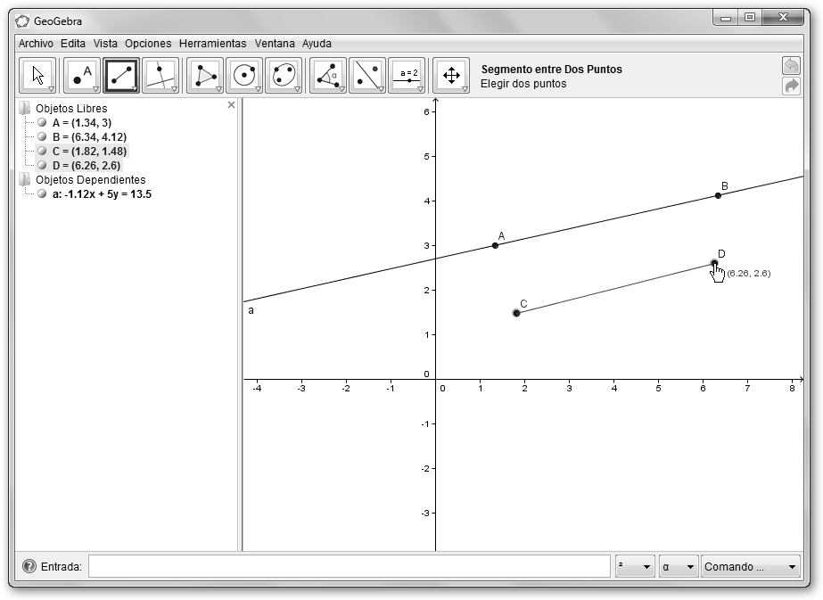Click the Entrada input field
The width and height of the screenshot is (823, 600).
[x=349, y=566]
